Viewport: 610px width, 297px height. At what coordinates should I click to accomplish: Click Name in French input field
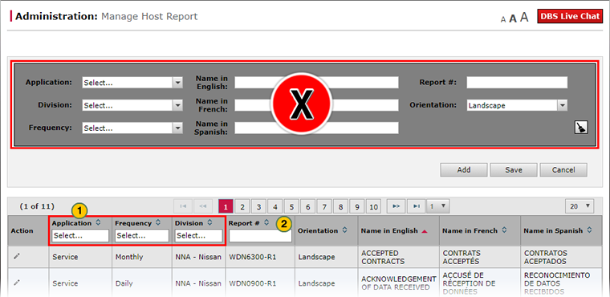[x=316, y=105]
